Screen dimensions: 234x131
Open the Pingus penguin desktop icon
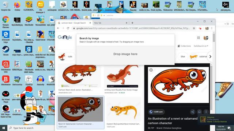(6, 96)
